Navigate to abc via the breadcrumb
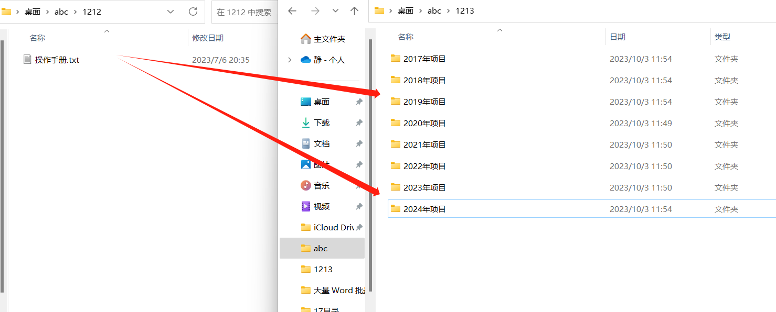Viewport: 776px width, 312px height. pyautogui.click(x=61, y=11)
